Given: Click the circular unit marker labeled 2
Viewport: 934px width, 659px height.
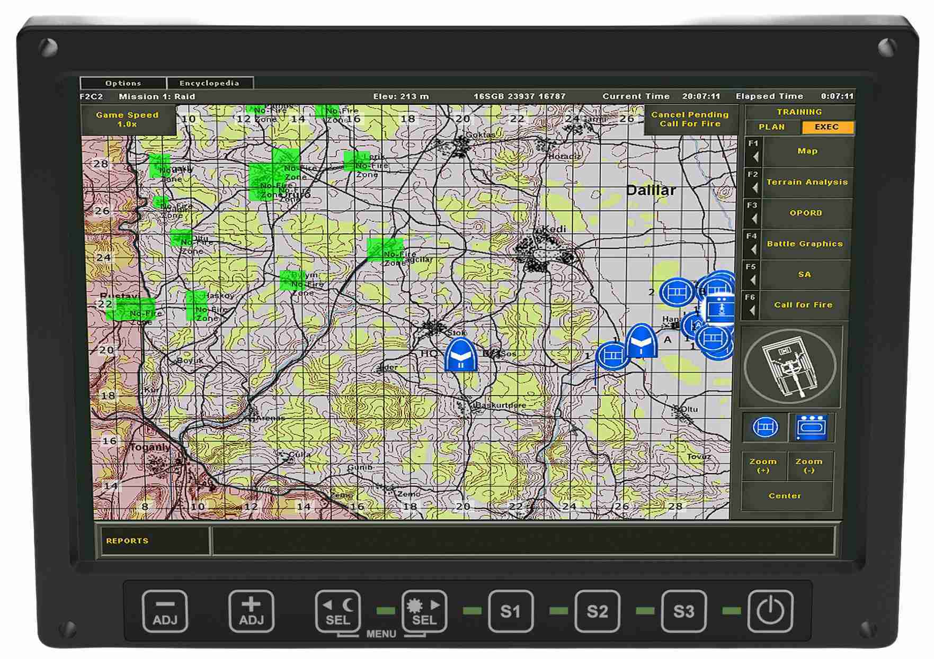Looking at the screenshot, I should (x=677, y=291).
